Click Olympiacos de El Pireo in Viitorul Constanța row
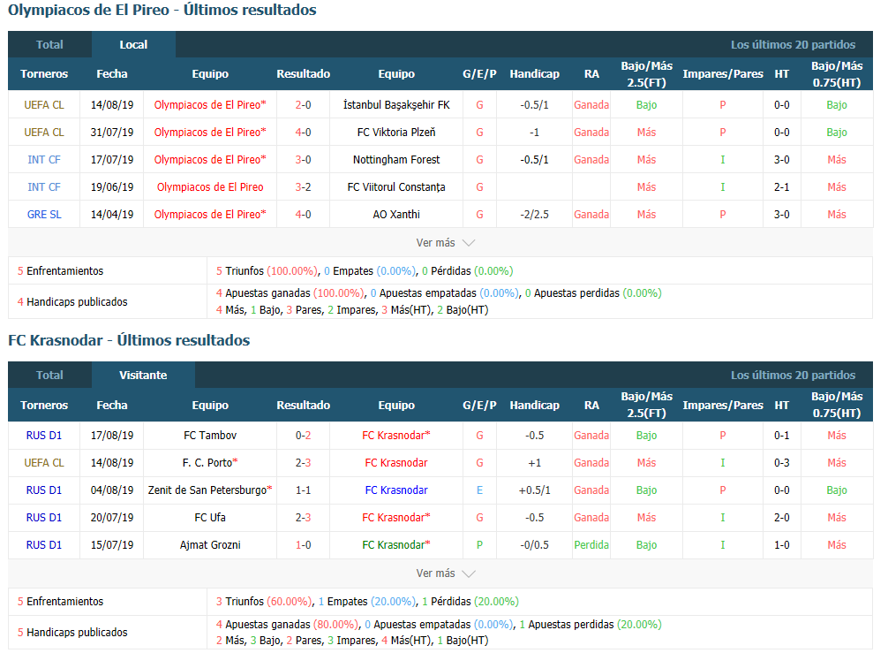888x653 pixels. pos(210,187)
